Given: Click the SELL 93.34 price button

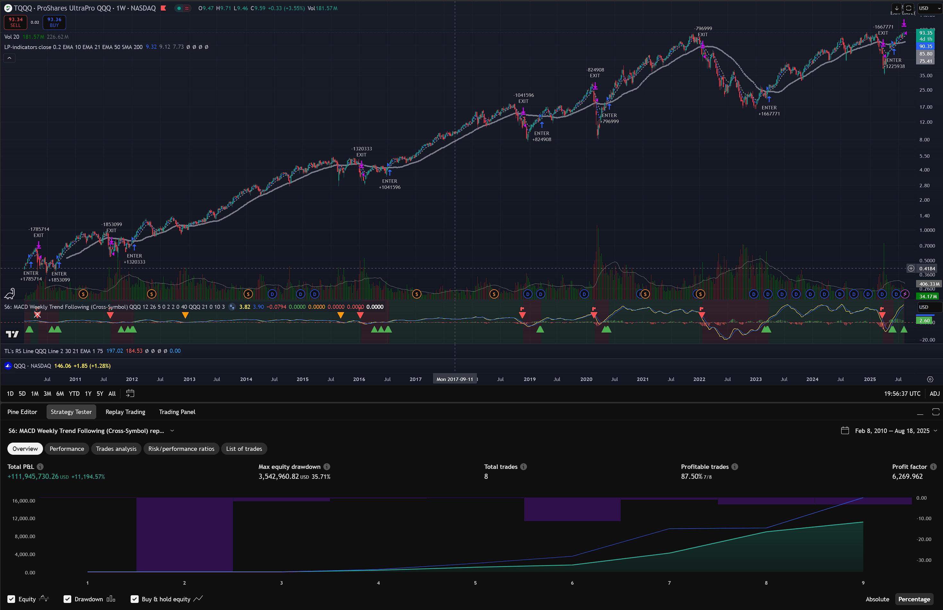Looking at the screenshot, I should [15, 22].
